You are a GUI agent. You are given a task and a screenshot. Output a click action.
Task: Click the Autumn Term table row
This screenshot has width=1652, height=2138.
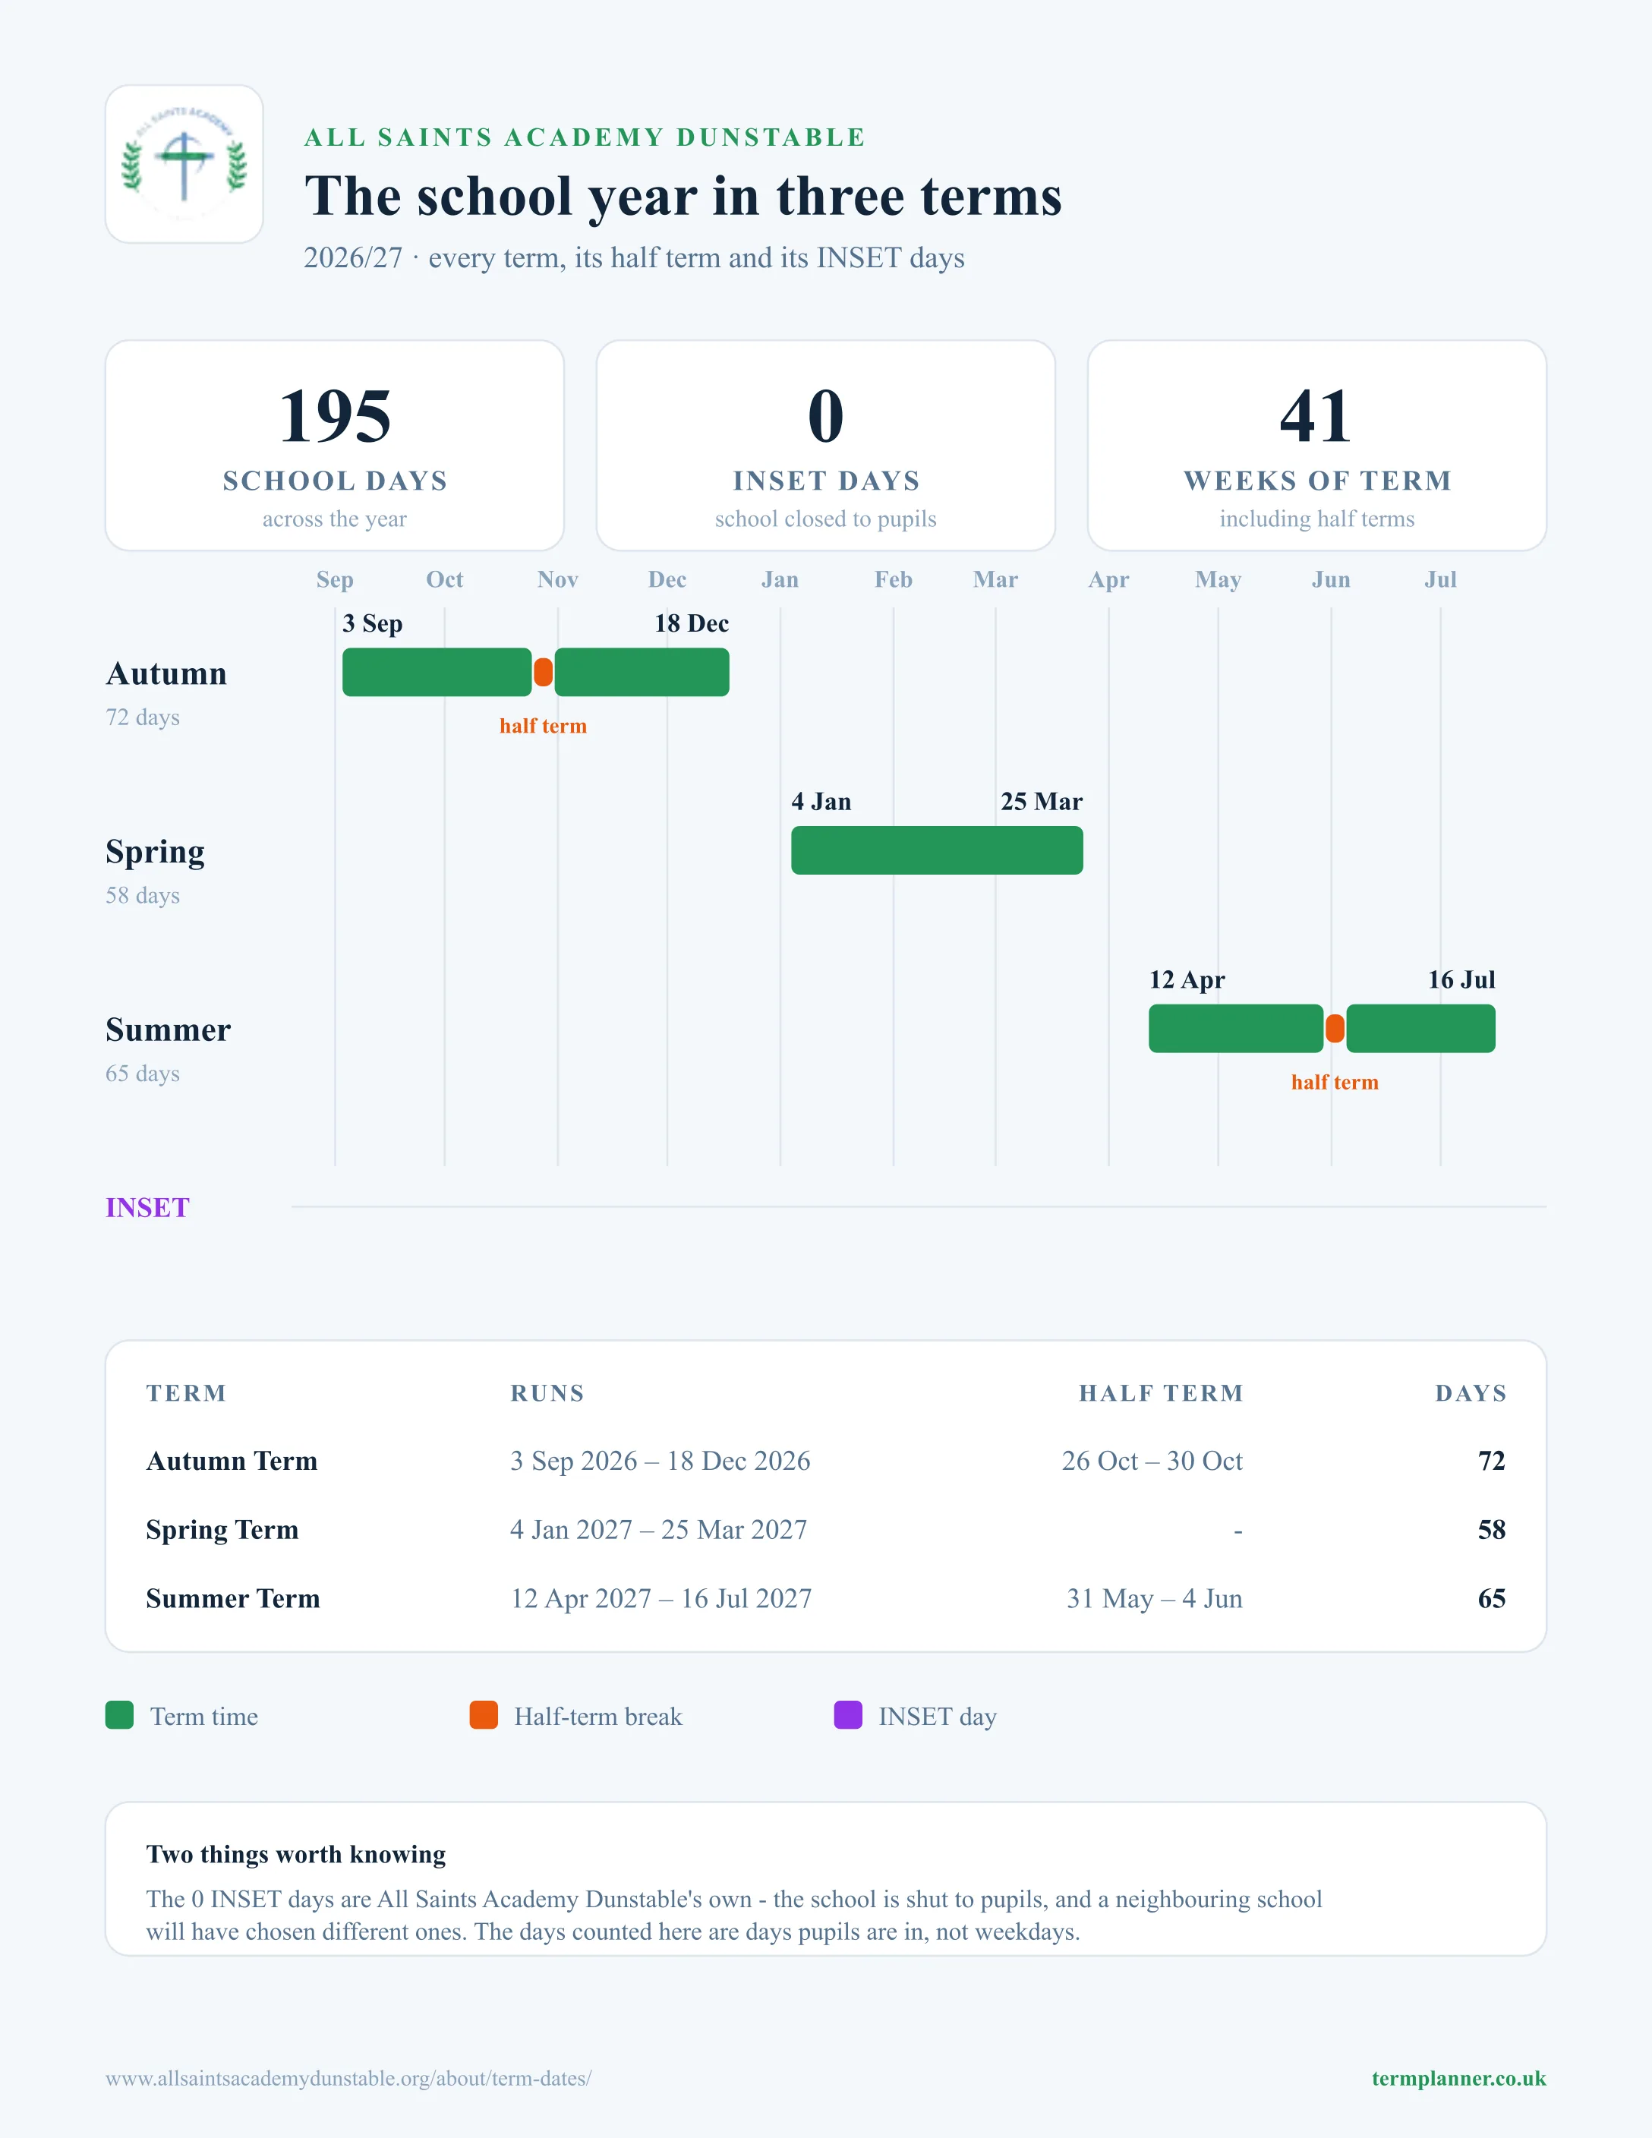coord(826,1461)
